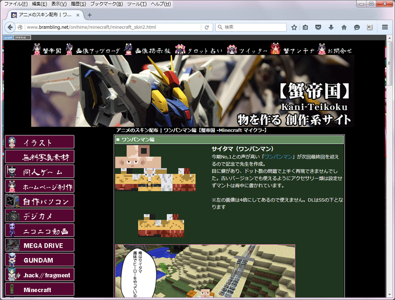The width and height of the screenshot is (395, 300).
Task: Minimize the browser window
Action: click(x=361, y=4)
